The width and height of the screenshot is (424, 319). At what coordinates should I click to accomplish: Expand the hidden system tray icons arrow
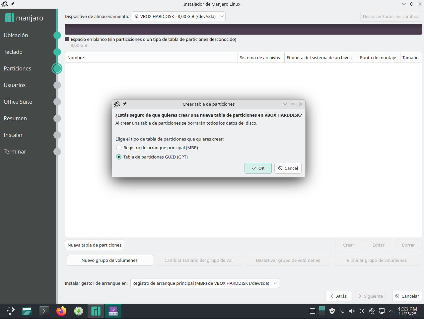point(391,311)
